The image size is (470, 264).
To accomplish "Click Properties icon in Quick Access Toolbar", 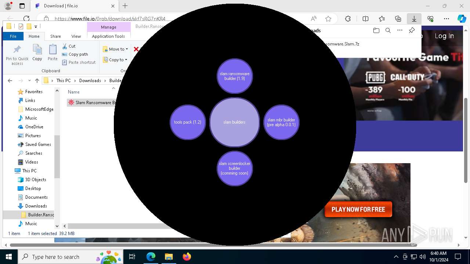I will coord(21,26).
